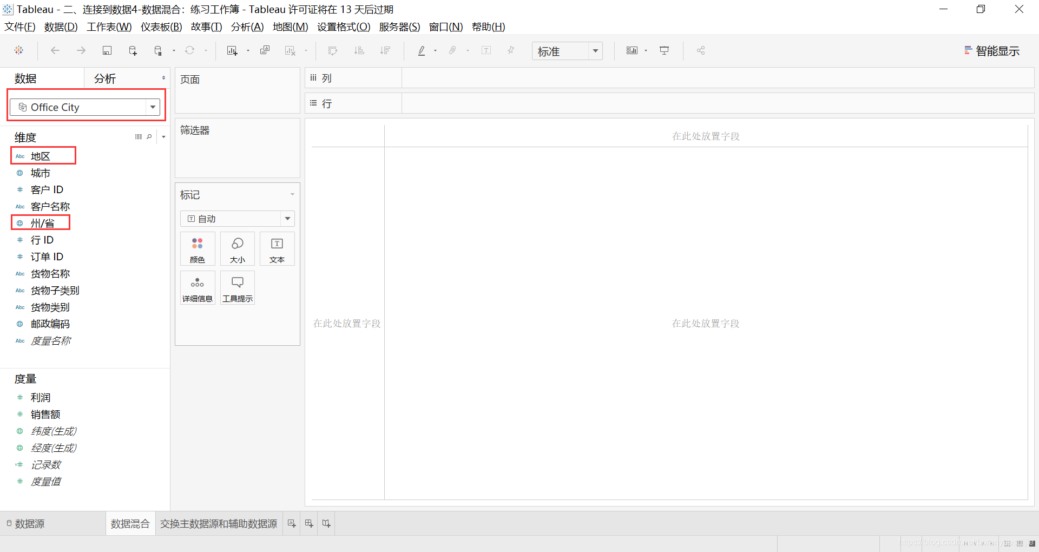
Task: Click the Detail mark card button
Action: pos(198,288)
